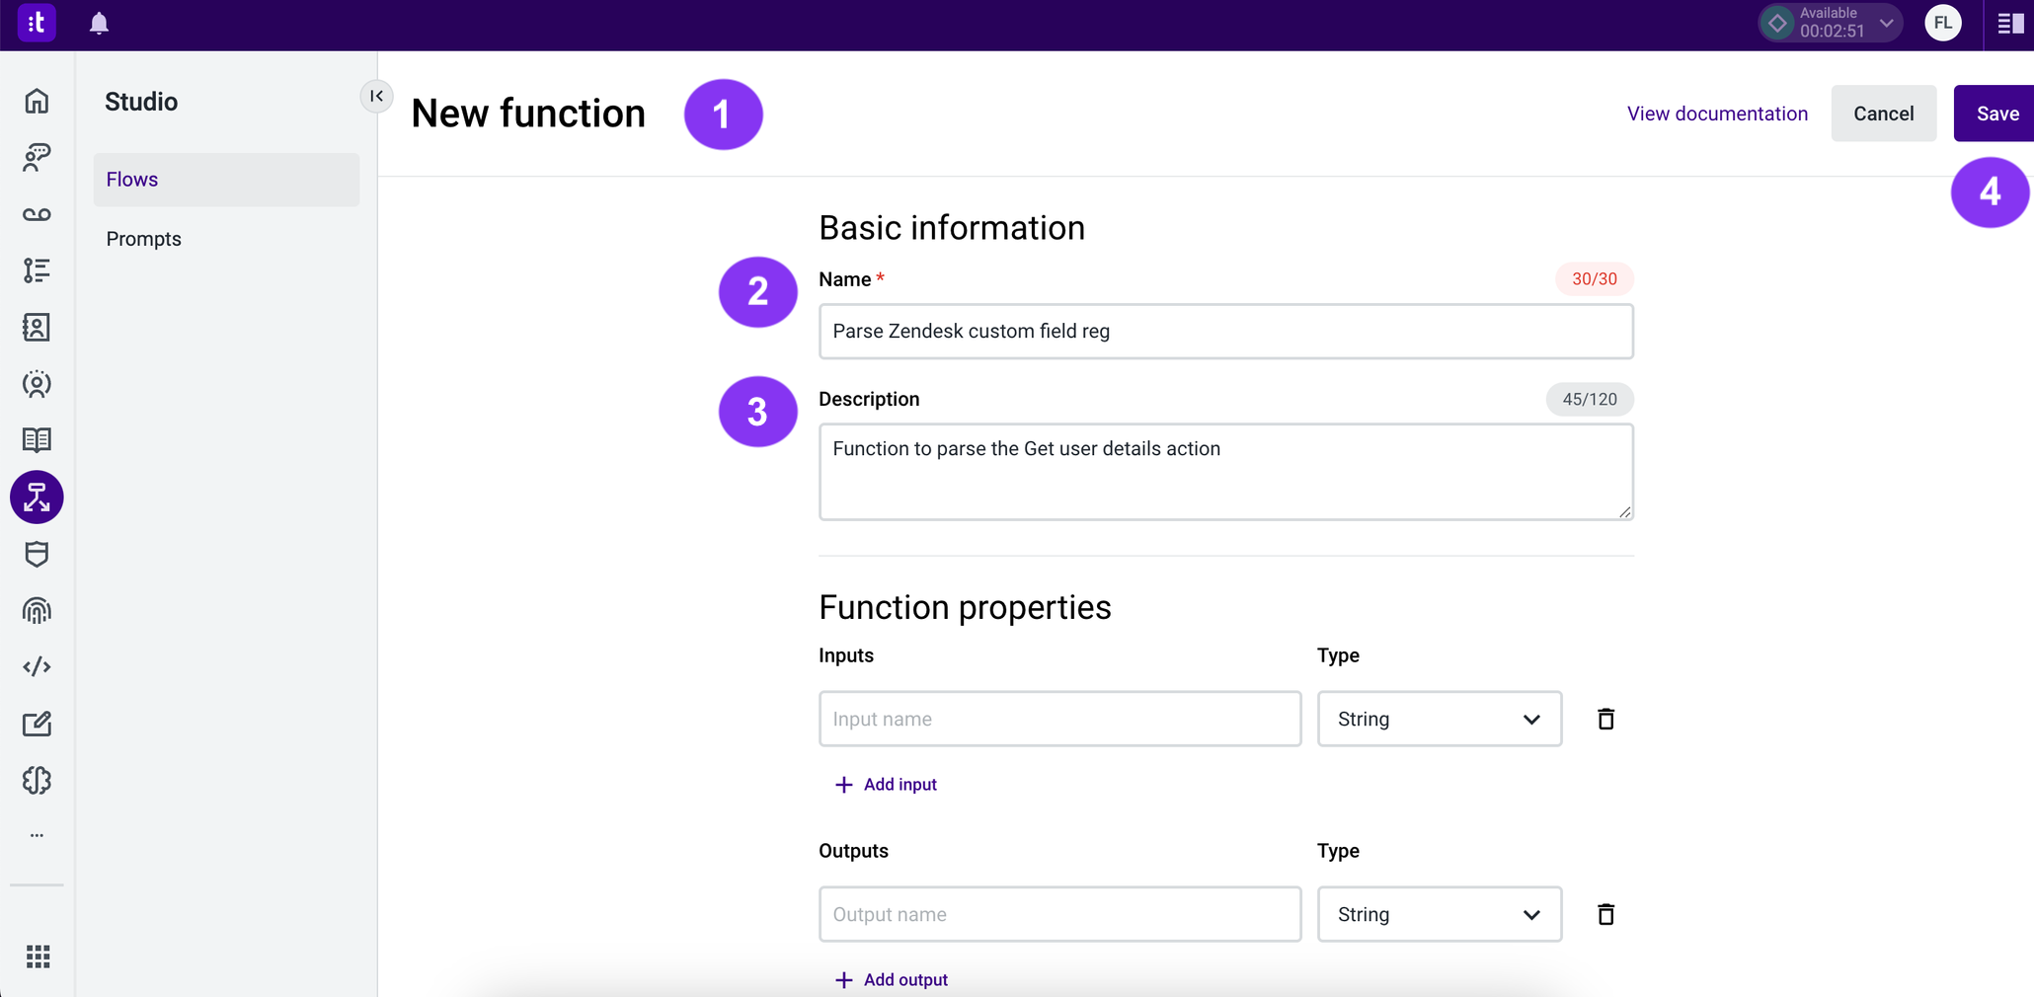Image resolution: width=2034 pixels, height=997 pixels.
Task: Click Add output
Action: point(891,980)
